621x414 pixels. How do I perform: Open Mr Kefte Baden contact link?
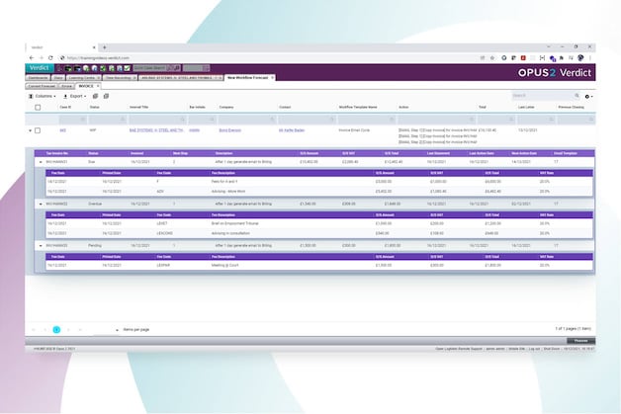(x=292, y=130)
